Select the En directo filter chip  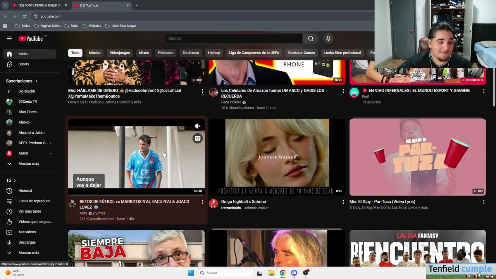point(191,53)
